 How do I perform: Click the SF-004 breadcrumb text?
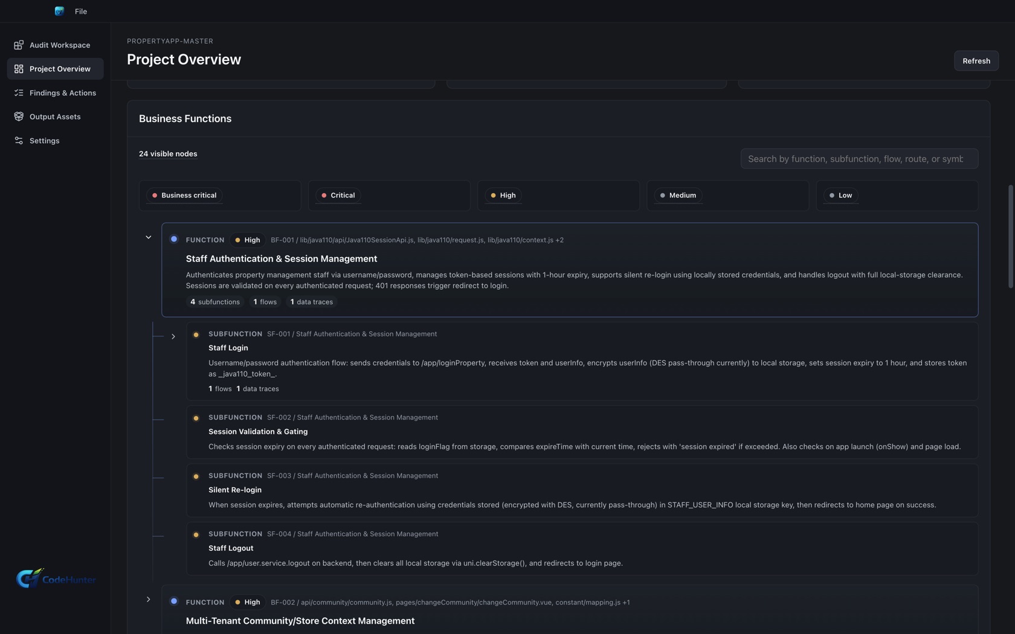352,534
